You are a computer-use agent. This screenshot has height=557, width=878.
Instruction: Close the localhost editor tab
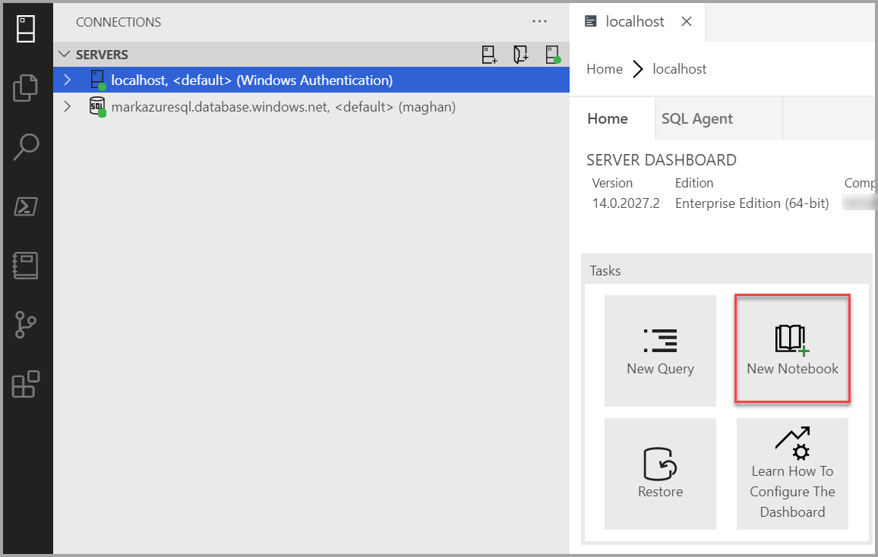click(x=687, y=21)
